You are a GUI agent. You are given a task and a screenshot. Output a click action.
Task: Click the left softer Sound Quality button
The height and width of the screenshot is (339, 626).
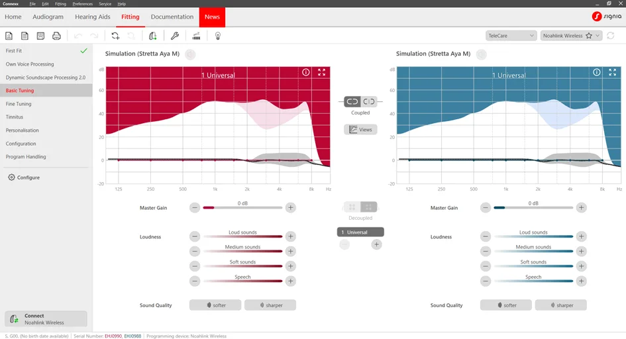click(215, 305)
